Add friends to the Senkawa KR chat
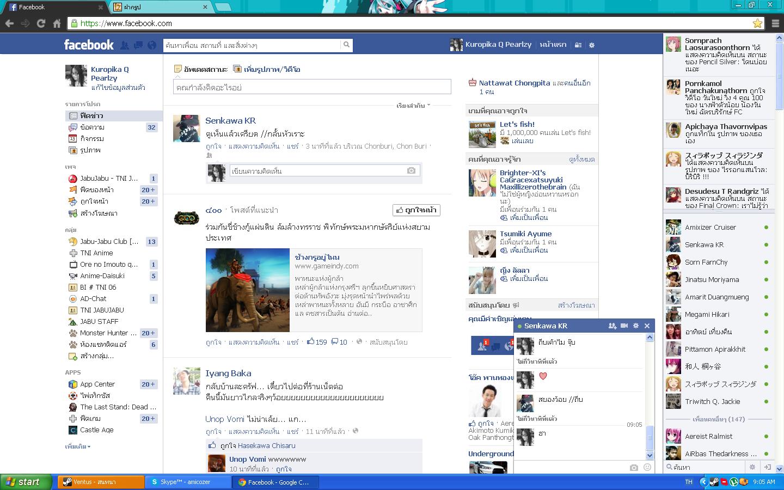This screenshot has width=784, height=490. click(612, 326)
